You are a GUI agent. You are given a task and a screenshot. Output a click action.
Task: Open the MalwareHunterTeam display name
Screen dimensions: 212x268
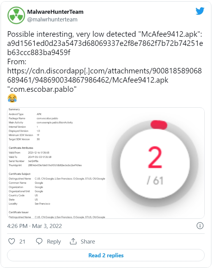tap(55, 12)
